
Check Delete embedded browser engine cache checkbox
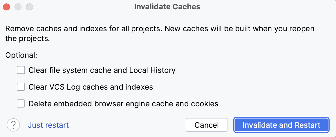tap(21, 103)
